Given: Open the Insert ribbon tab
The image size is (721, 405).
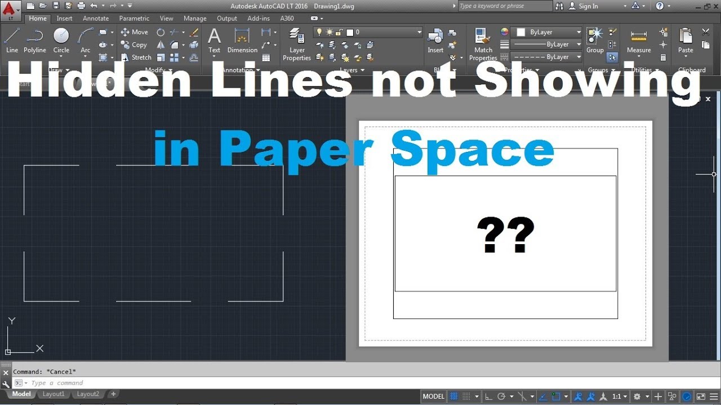Looking at the screenshot, I should pos(64,18).
